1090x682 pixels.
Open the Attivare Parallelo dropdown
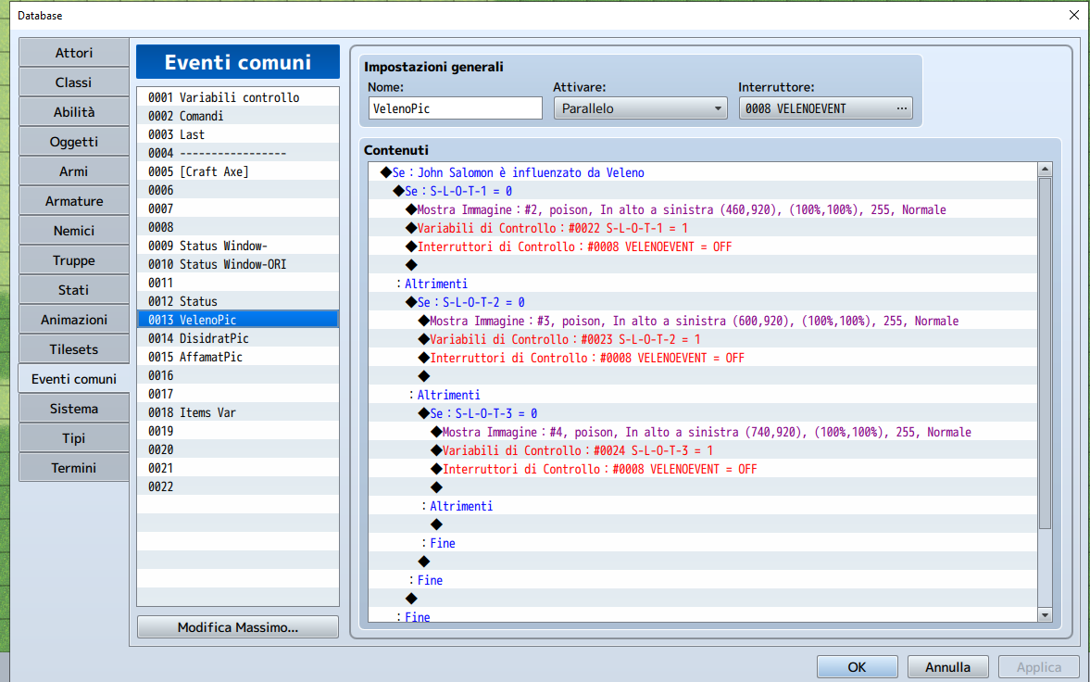[640, 108]
